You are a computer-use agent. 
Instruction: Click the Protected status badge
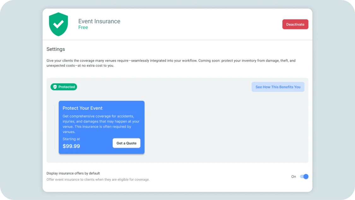pos(64,87)
